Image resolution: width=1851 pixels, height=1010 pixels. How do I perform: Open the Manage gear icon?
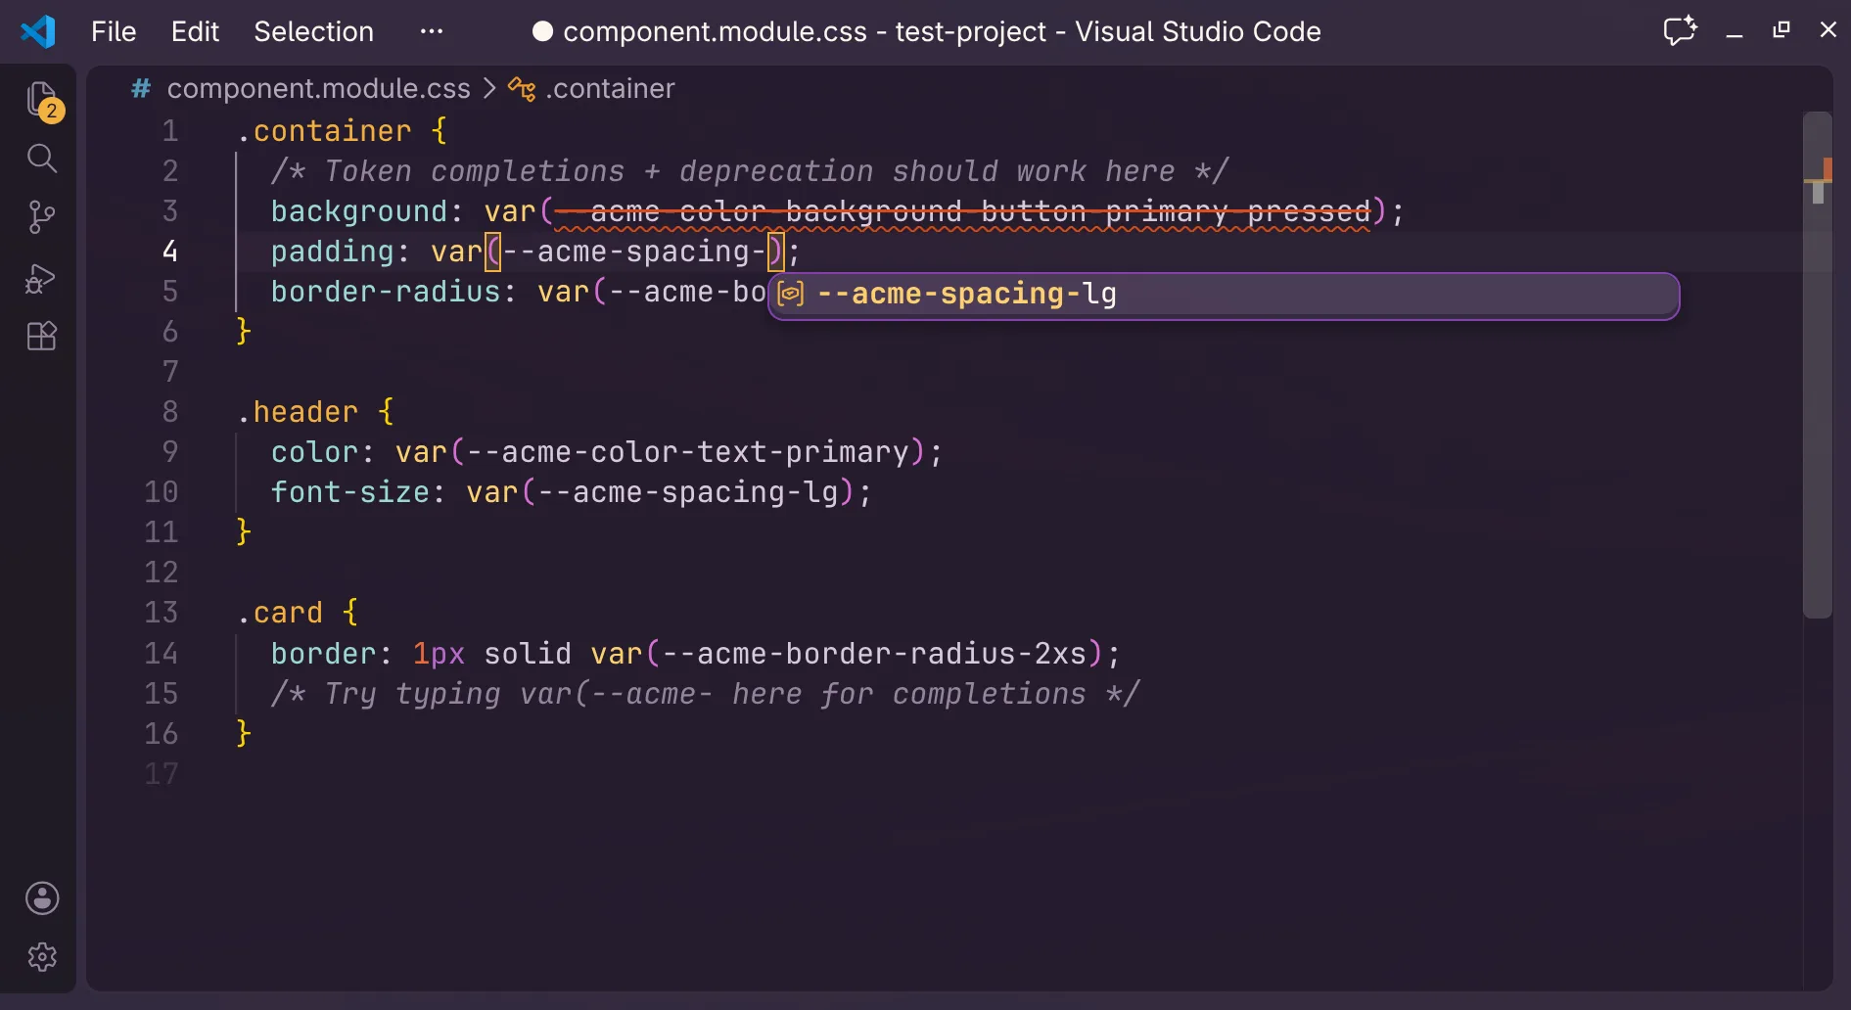[42, 957]
